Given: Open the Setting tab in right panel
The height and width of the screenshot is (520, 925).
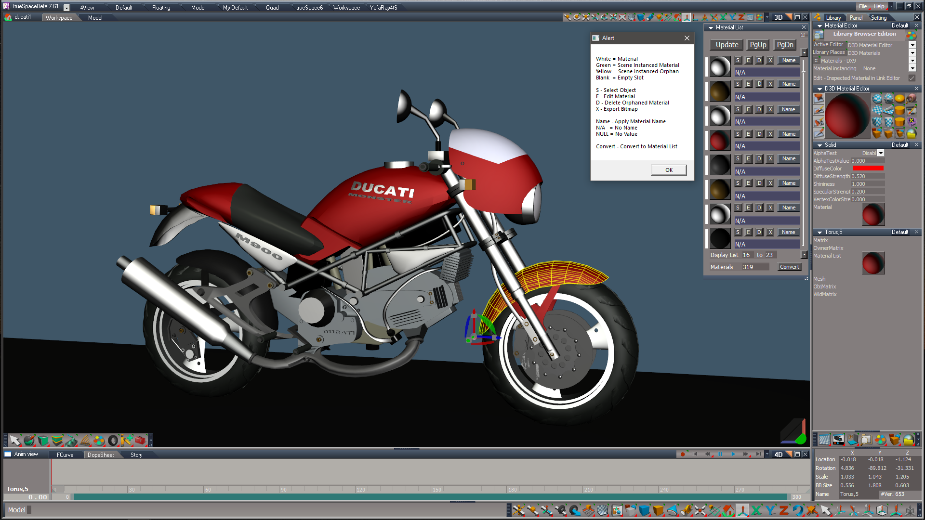Looking at the screenshot, I should point(879,18).
